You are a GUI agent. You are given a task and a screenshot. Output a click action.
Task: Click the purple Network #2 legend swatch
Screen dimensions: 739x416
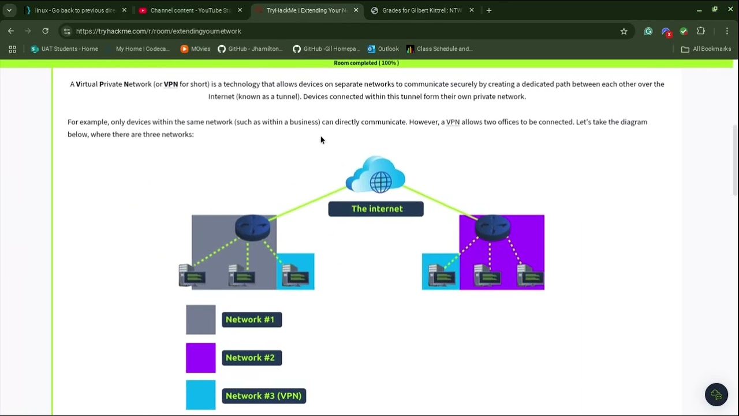pyautogui.click(x=200, y=358)
